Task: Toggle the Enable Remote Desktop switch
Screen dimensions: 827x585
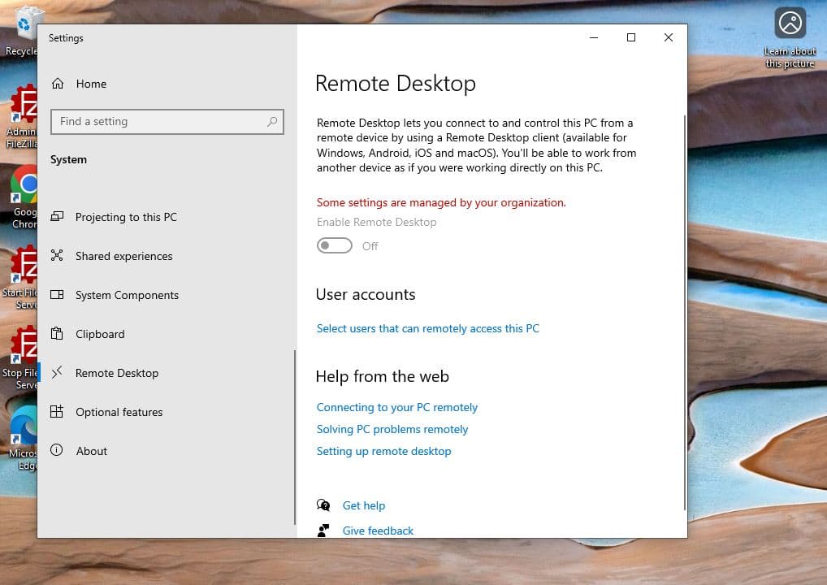Action: 335,245
